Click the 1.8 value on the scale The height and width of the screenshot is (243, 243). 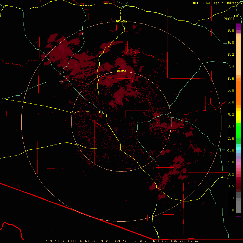231,150
